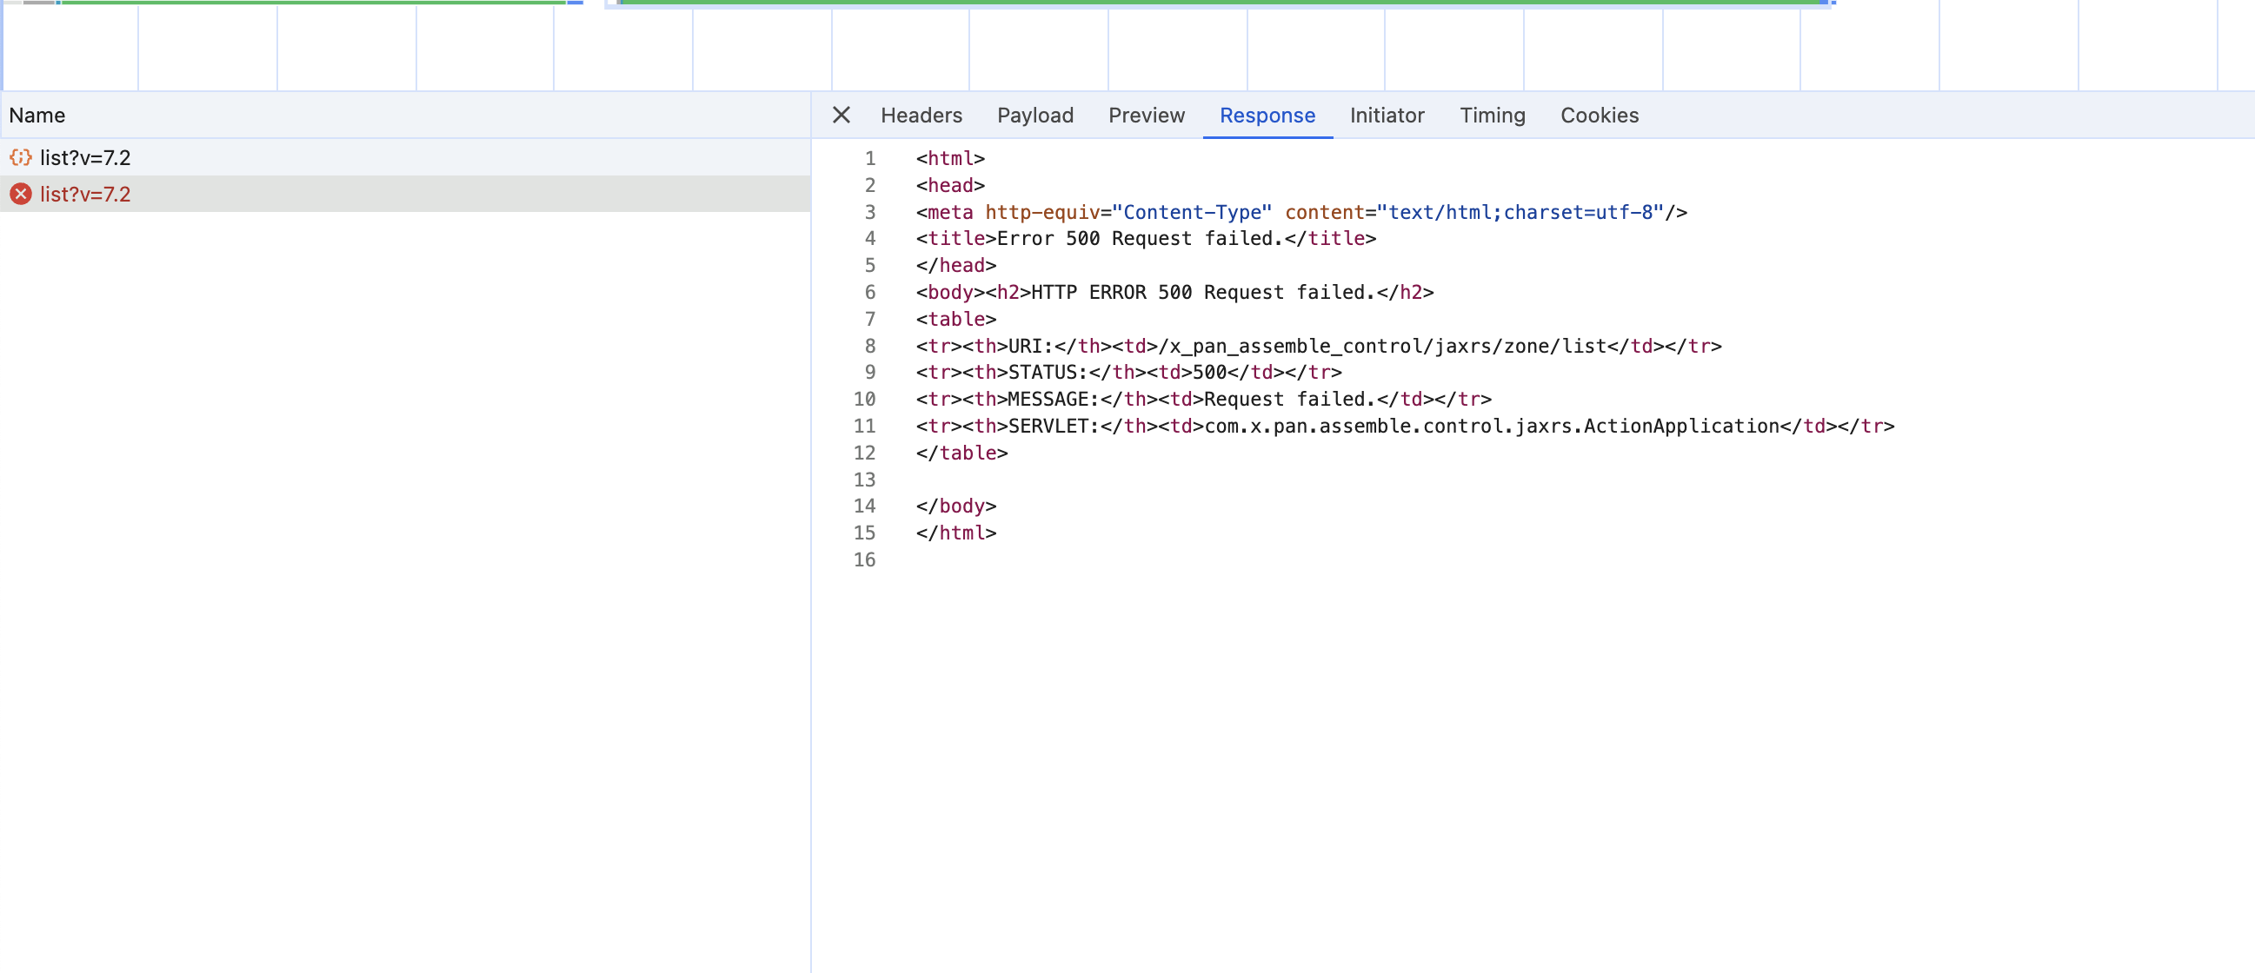Image resolution: width=2255 pixels, height=973 pixels.
Task: View the Timing tab
Action: pos(1492,116)
